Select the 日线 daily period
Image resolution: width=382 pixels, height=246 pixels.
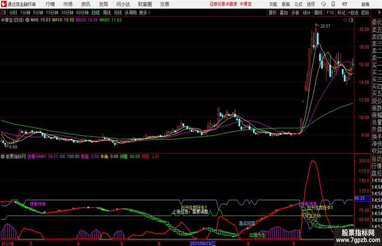[x=96, y=13]
